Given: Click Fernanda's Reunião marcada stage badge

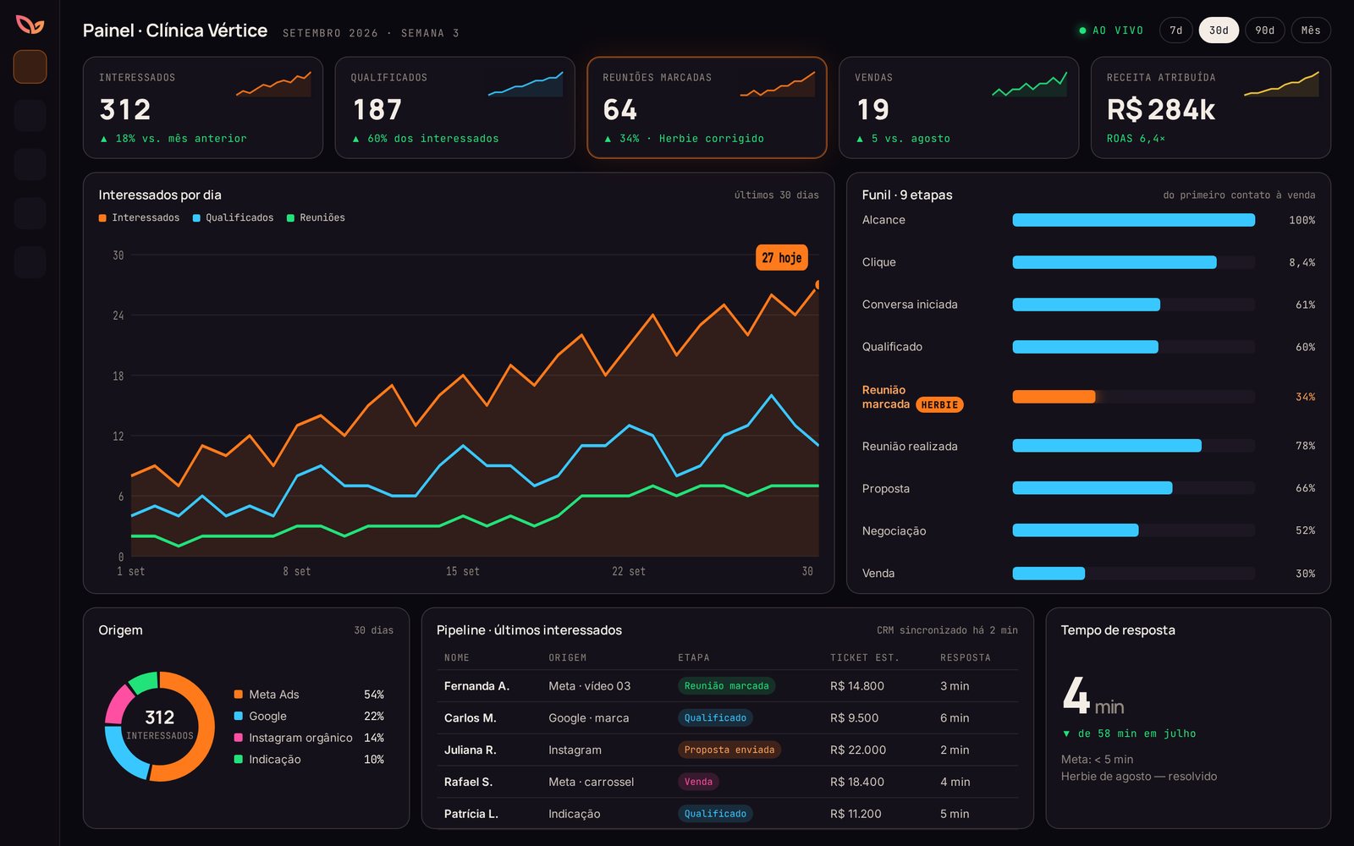Looking at the screenshot, I should pos(727,686).
